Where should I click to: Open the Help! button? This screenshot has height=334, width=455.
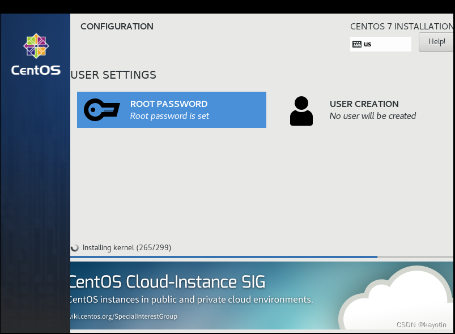[436, 42]
